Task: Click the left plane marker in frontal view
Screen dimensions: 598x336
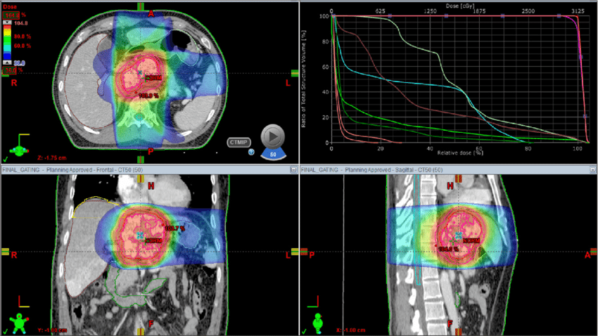Action: pyautogui.click(x=5, y=252)
